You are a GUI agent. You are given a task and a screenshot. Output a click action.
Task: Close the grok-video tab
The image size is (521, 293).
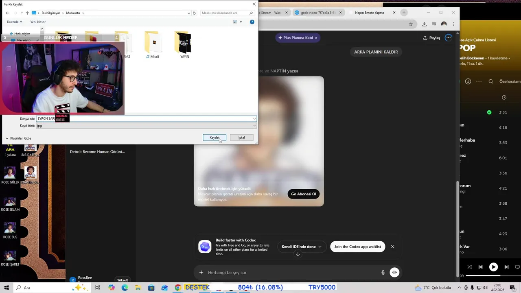[341, 13]
